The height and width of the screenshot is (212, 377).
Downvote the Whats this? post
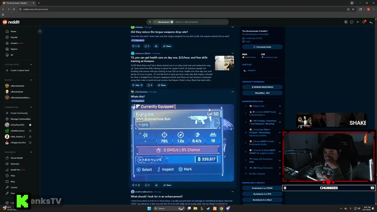pyautogui.click(x=138, y=185)
